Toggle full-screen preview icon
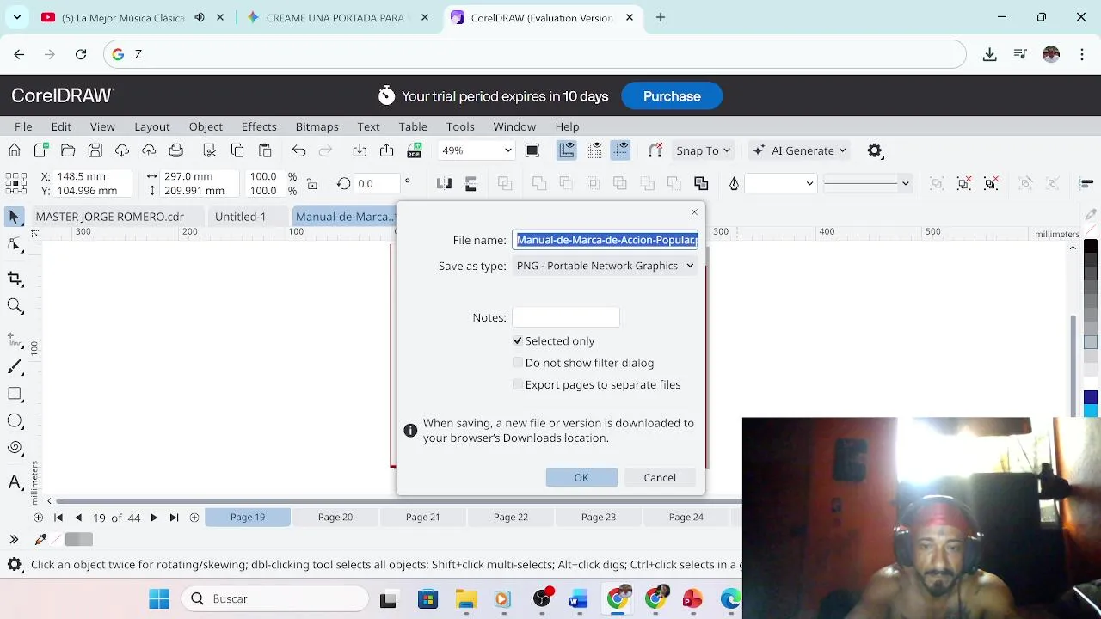The image size is (1101, 619). coord(532,150)
